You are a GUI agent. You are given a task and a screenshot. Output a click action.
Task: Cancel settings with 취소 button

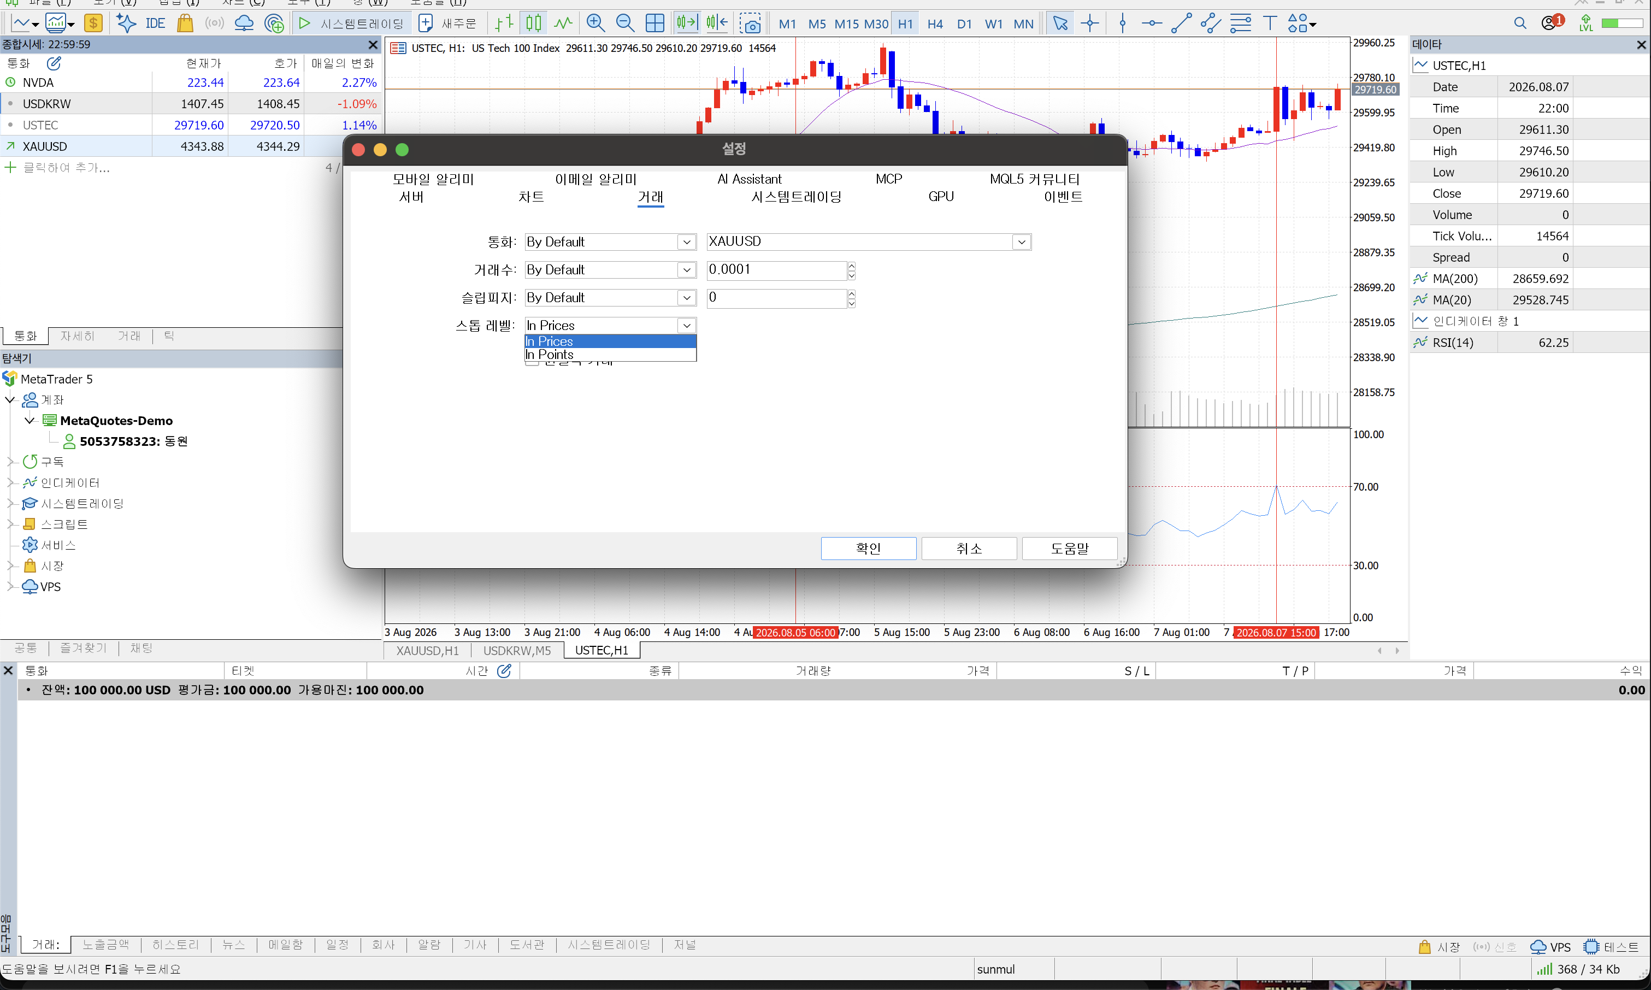969,549
